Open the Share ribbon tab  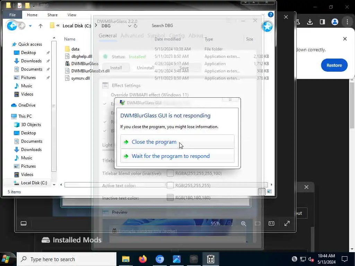(x=52, y=15)
